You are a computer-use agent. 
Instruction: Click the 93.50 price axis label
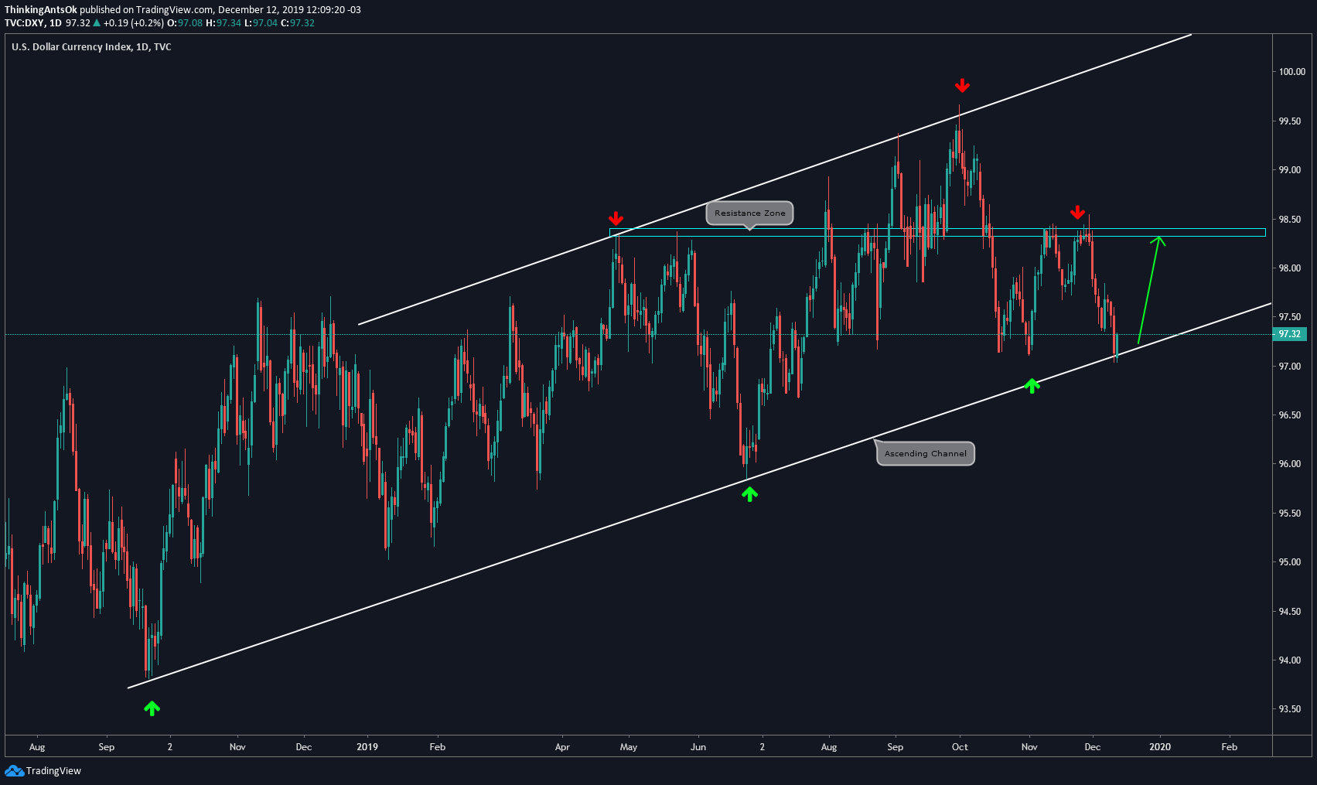(1290, 709)
